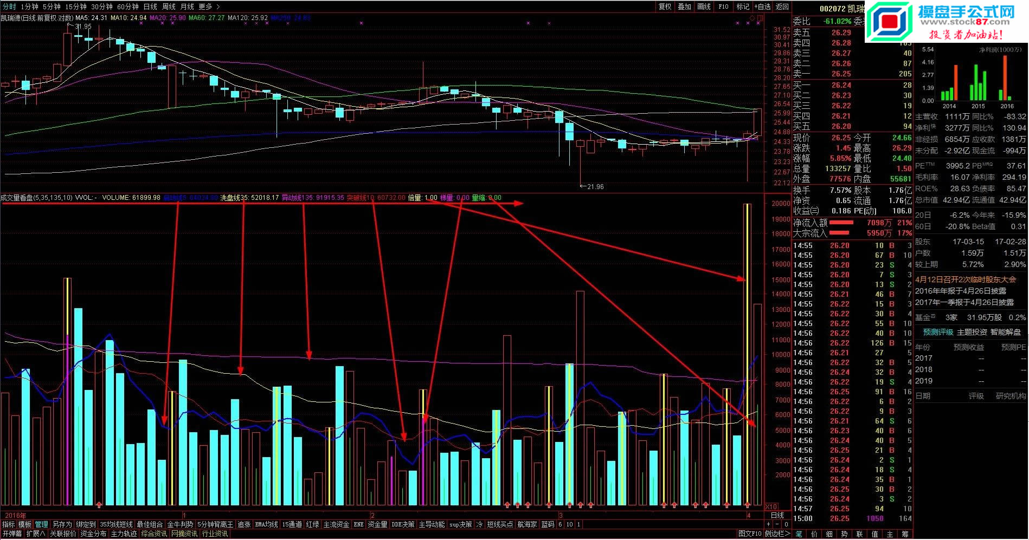Open the 指标 indicators tab
Viewport: 1029px width, 540px height.
(x=9, y=524)
